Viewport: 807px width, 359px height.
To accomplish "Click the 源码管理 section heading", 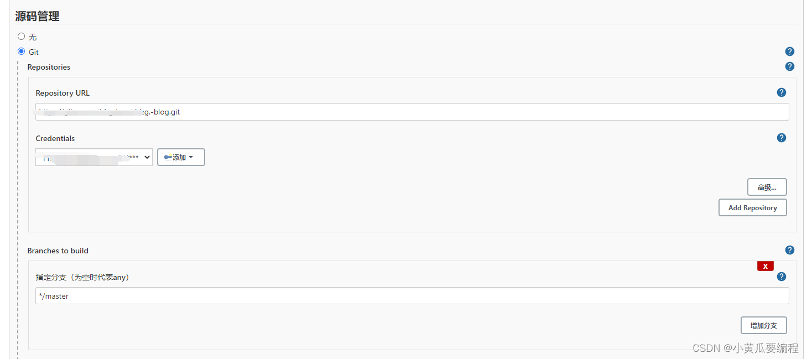I will tap(37, 17).
